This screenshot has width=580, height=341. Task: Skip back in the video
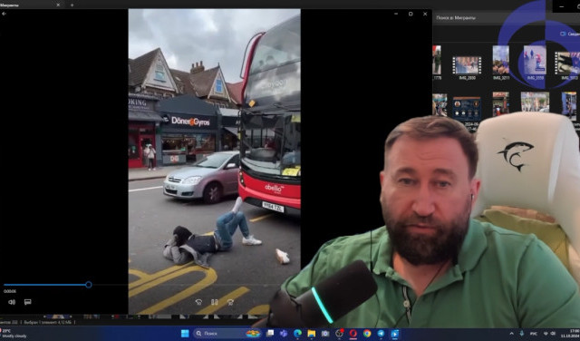[x=198, y=302]
